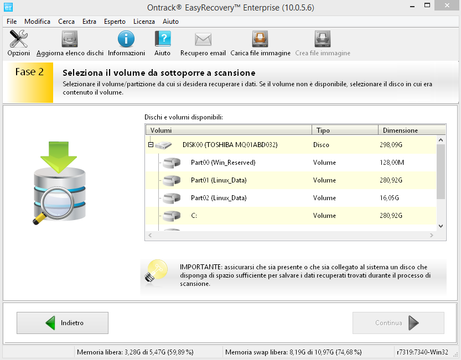Viewport: 461px width, 360px height.
Task: Close the EasyRecovery window
Action: [x=447, y=6]
